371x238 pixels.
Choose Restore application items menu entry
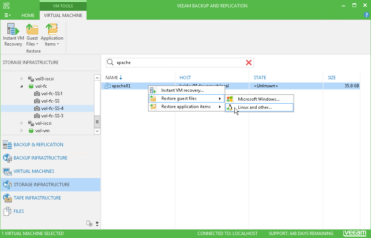[x=187, y=107]
